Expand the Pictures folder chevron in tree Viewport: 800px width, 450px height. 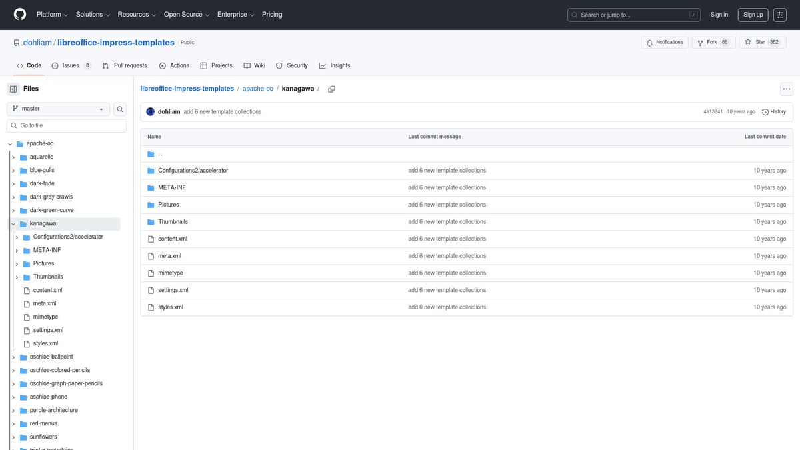(17, 263)
